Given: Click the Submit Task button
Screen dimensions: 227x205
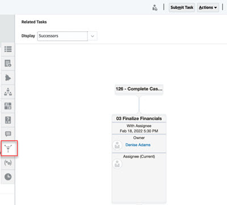Looking at the screenshot, I should point(182,7).
